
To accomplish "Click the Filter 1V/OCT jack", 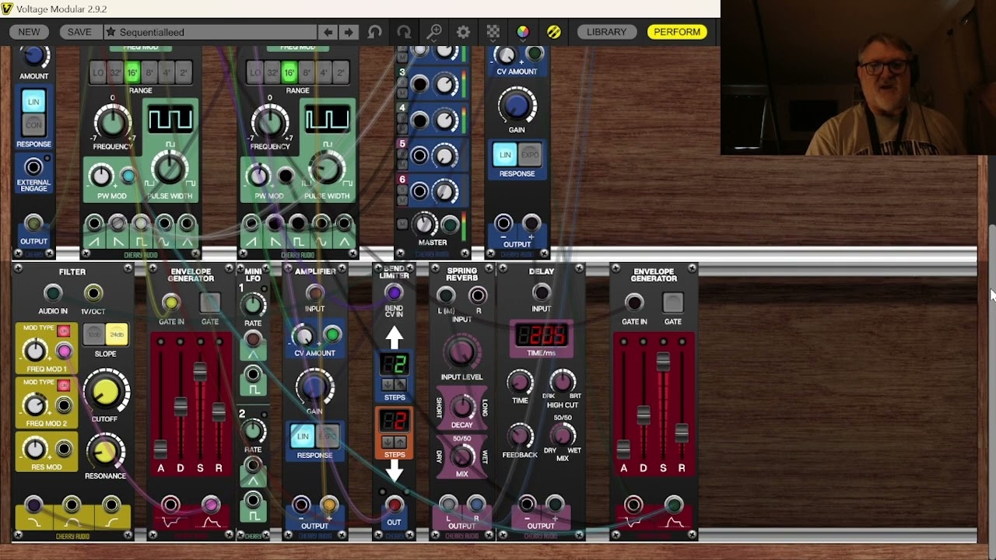I will (x=93, y=293).
